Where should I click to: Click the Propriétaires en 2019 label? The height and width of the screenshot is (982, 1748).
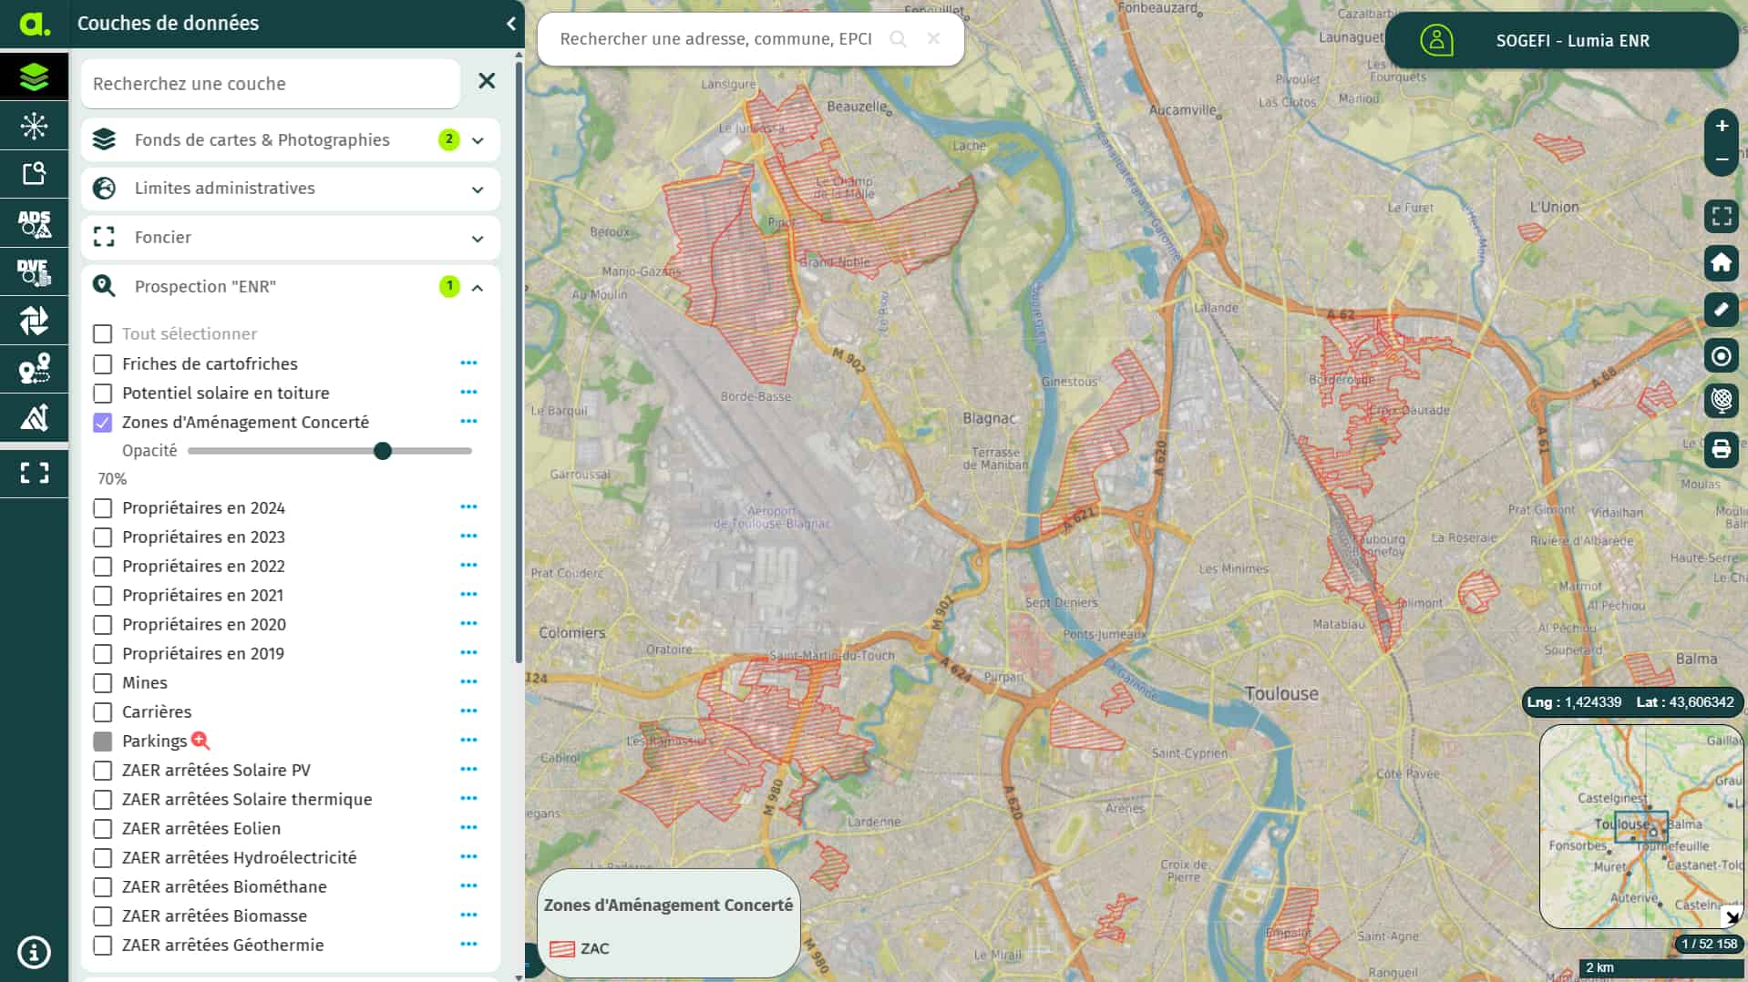point(203,654)
